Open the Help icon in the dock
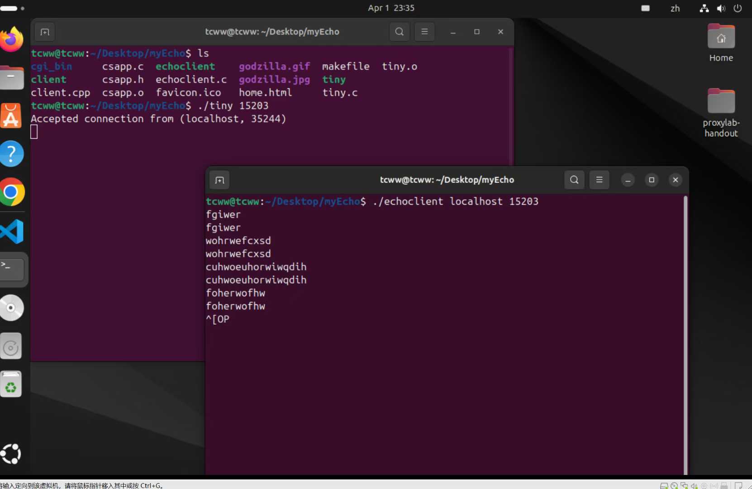752x489 pixels. tap(11, 154)
